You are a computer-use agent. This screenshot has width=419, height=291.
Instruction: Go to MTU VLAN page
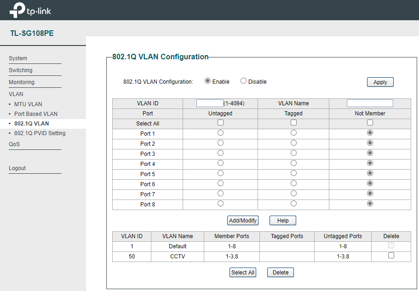[x=28, y=104]
